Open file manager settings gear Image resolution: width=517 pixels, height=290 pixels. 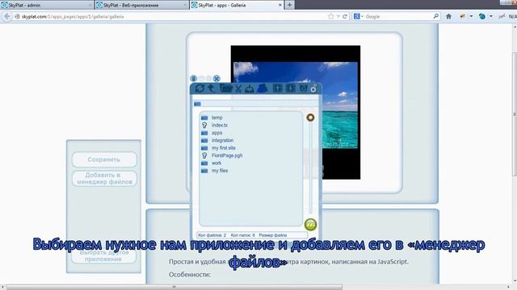tap(313, 88)
